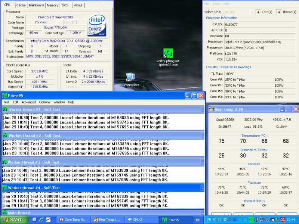Switch to CPU-Z taskbar button
This screenshot has height=224, width=299.
click(141, 220)
